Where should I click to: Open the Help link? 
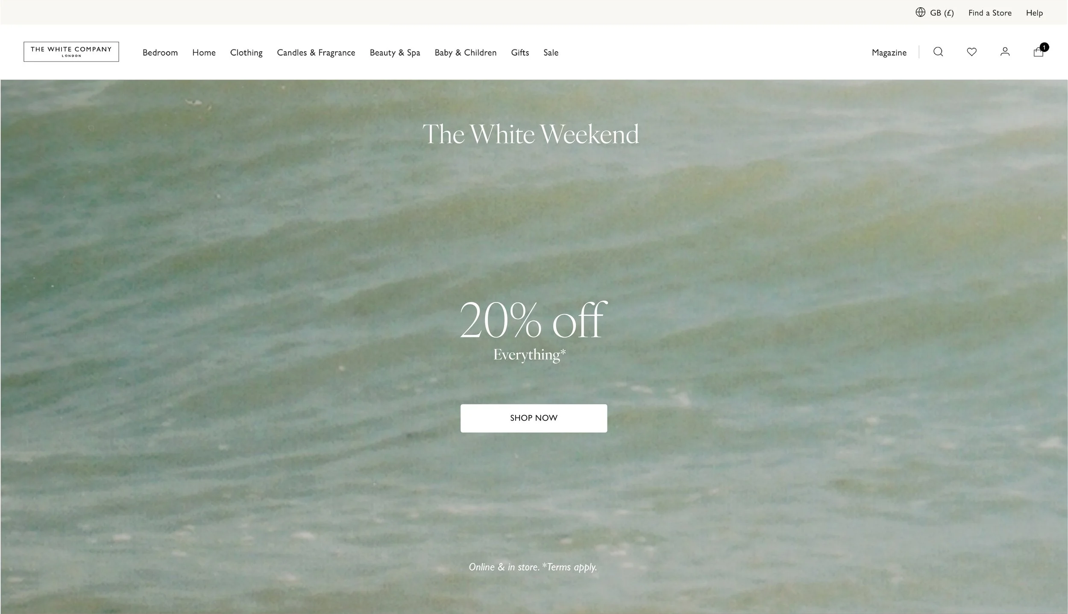(x=1034, y=13)
